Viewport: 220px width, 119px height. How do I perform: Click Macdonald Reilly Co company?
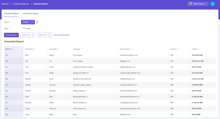click(x=80, y=97)
